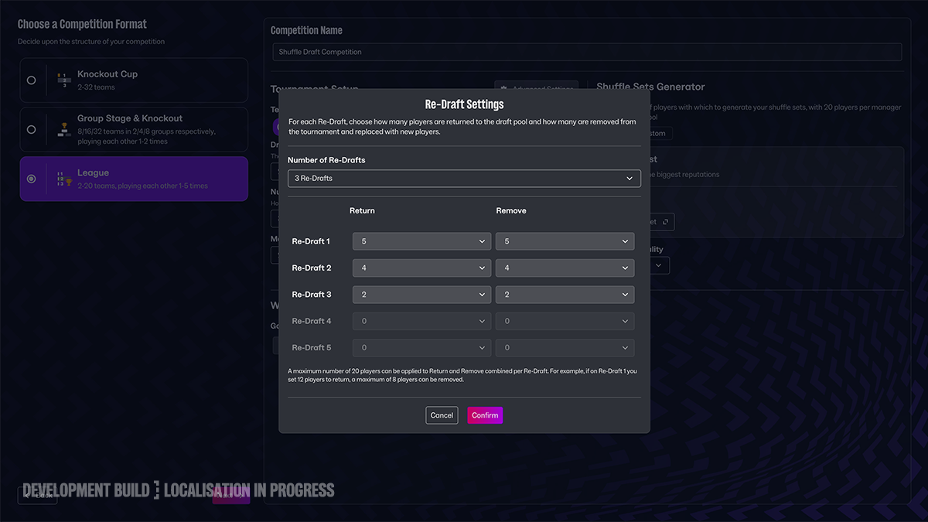Select the League radio button
This screenshot has width=928, height=522.
[31, 179]
